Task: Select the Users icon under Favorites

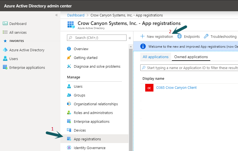Action: coord(5,59)
